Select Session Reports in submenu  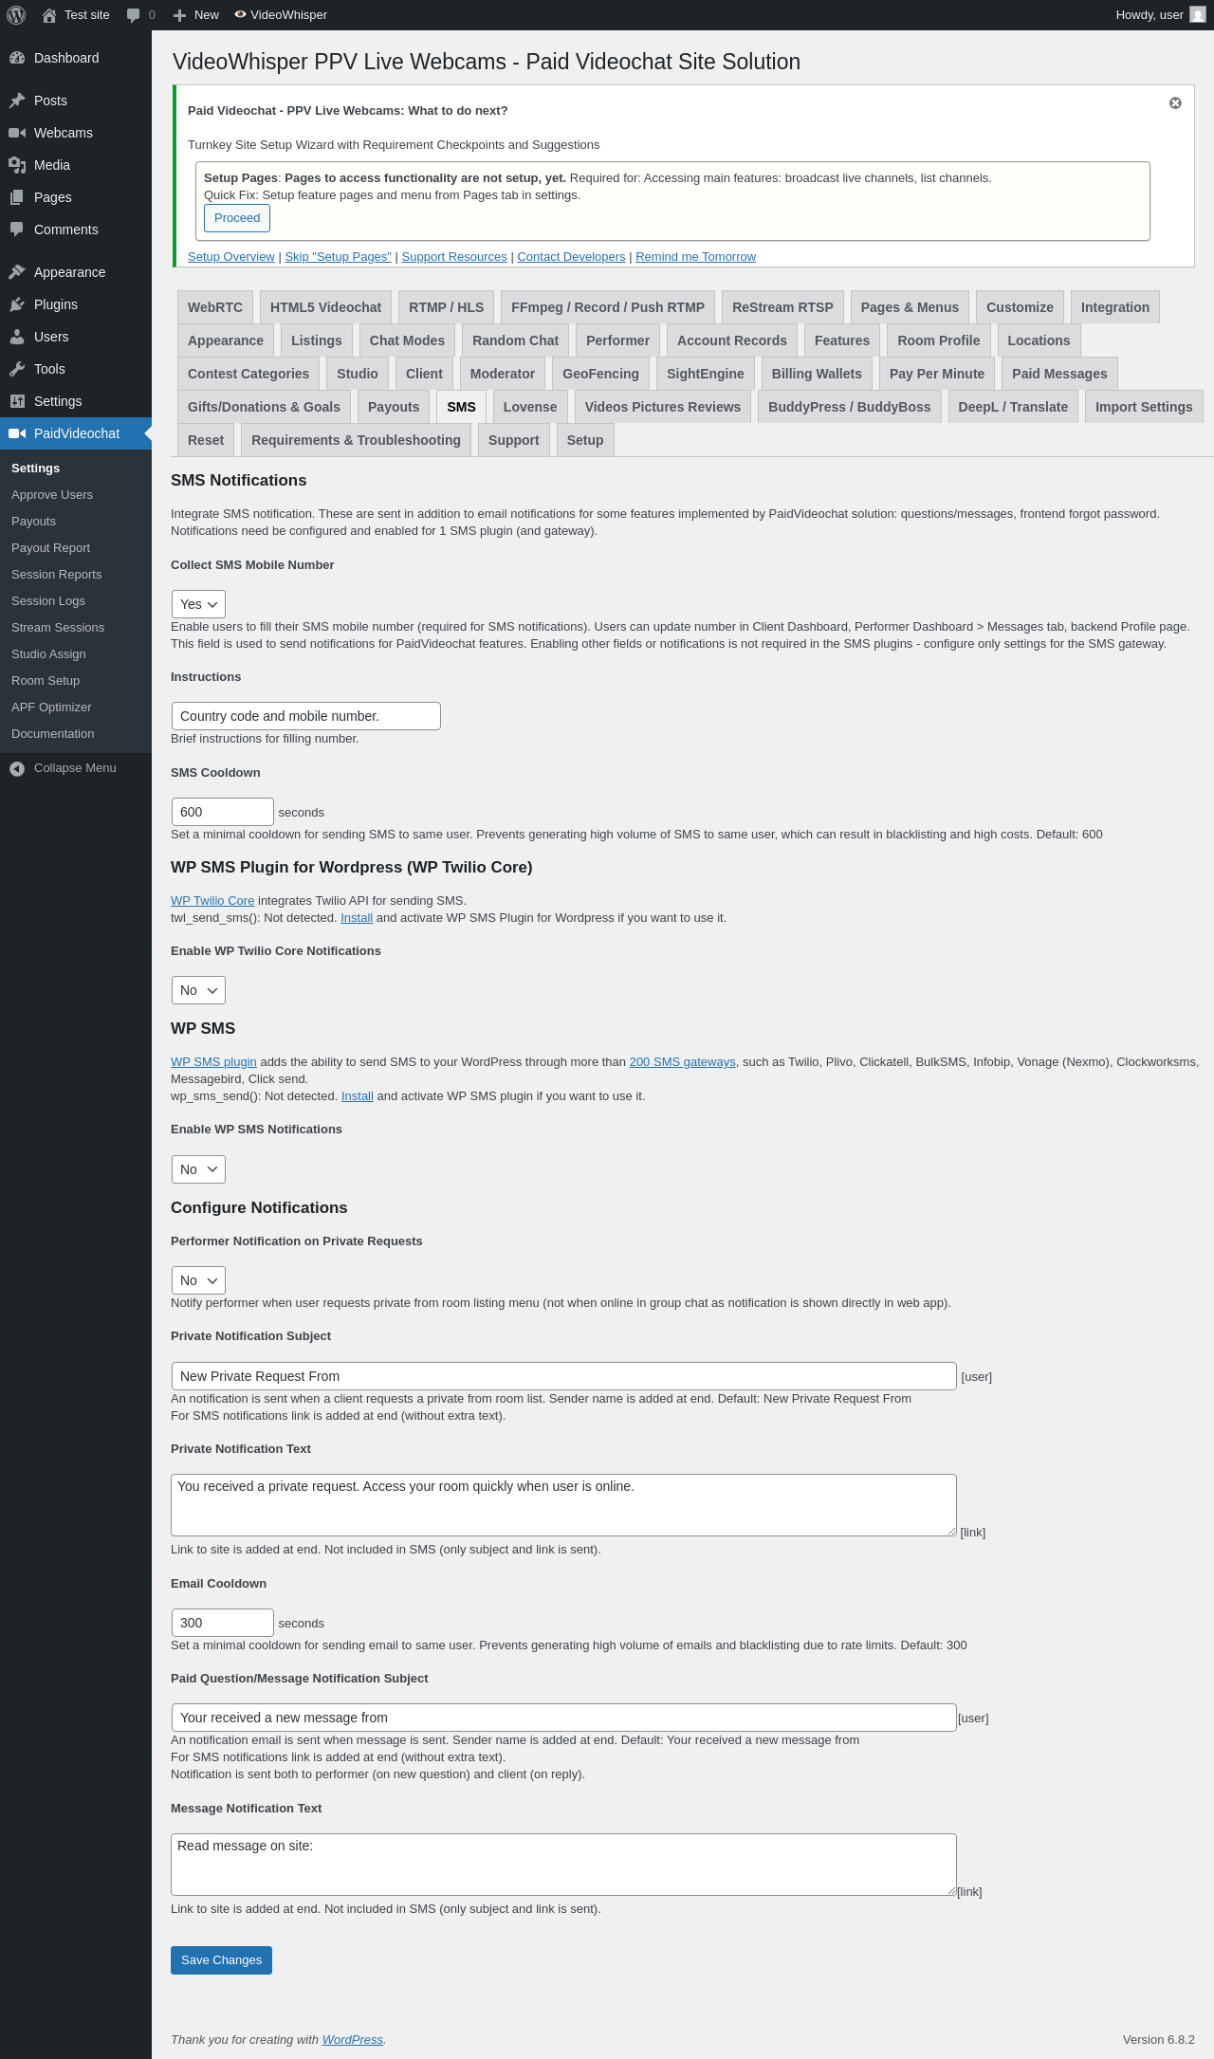pyautogui.click(x=57, y=575)
